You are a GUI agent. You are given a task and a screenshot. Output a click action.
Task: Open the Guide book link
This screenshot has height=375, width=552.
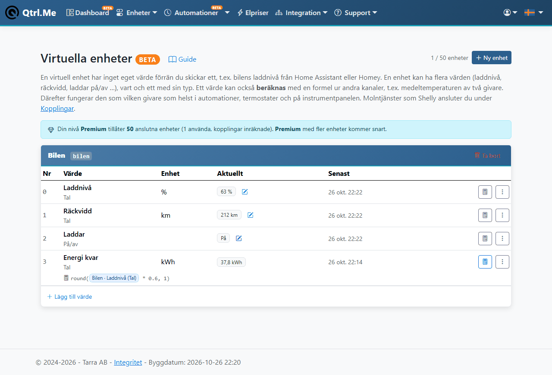pos(182,59)
